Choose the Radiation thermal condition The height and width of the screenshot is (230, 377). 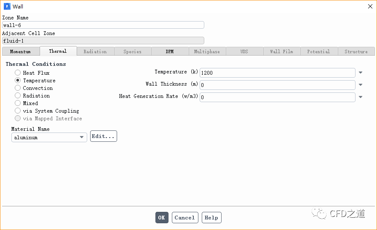[x=18, y=96]
